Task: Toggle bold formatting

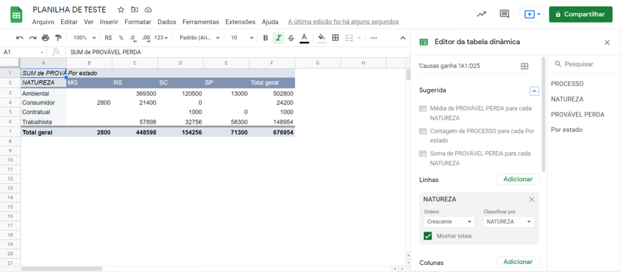Action: point(266,38)
